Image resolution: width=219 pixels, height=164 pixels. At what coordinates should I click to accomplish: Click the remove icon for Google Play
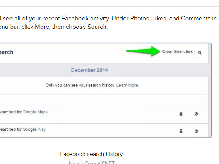196,131
